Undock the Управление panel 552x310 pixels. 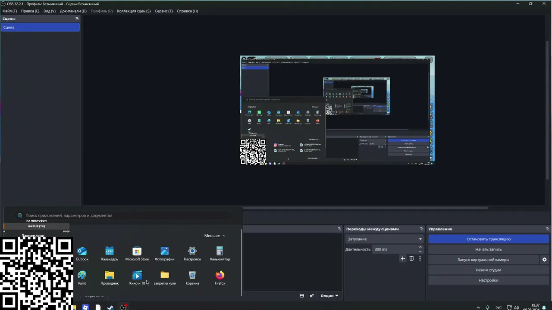click(548, 229)
